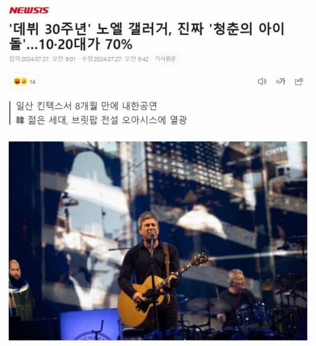
Task: Click the headline about 노엘 갤러거 데뷔 30주년
Action: coord(147,37)
